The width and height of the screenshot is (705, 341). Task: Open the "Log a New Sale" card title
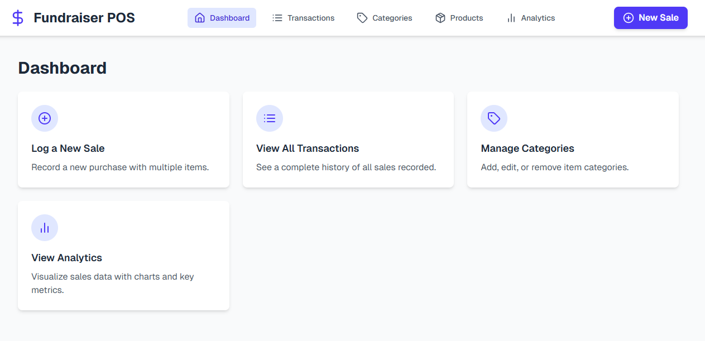pyautogui.click(x=68, y=148)
